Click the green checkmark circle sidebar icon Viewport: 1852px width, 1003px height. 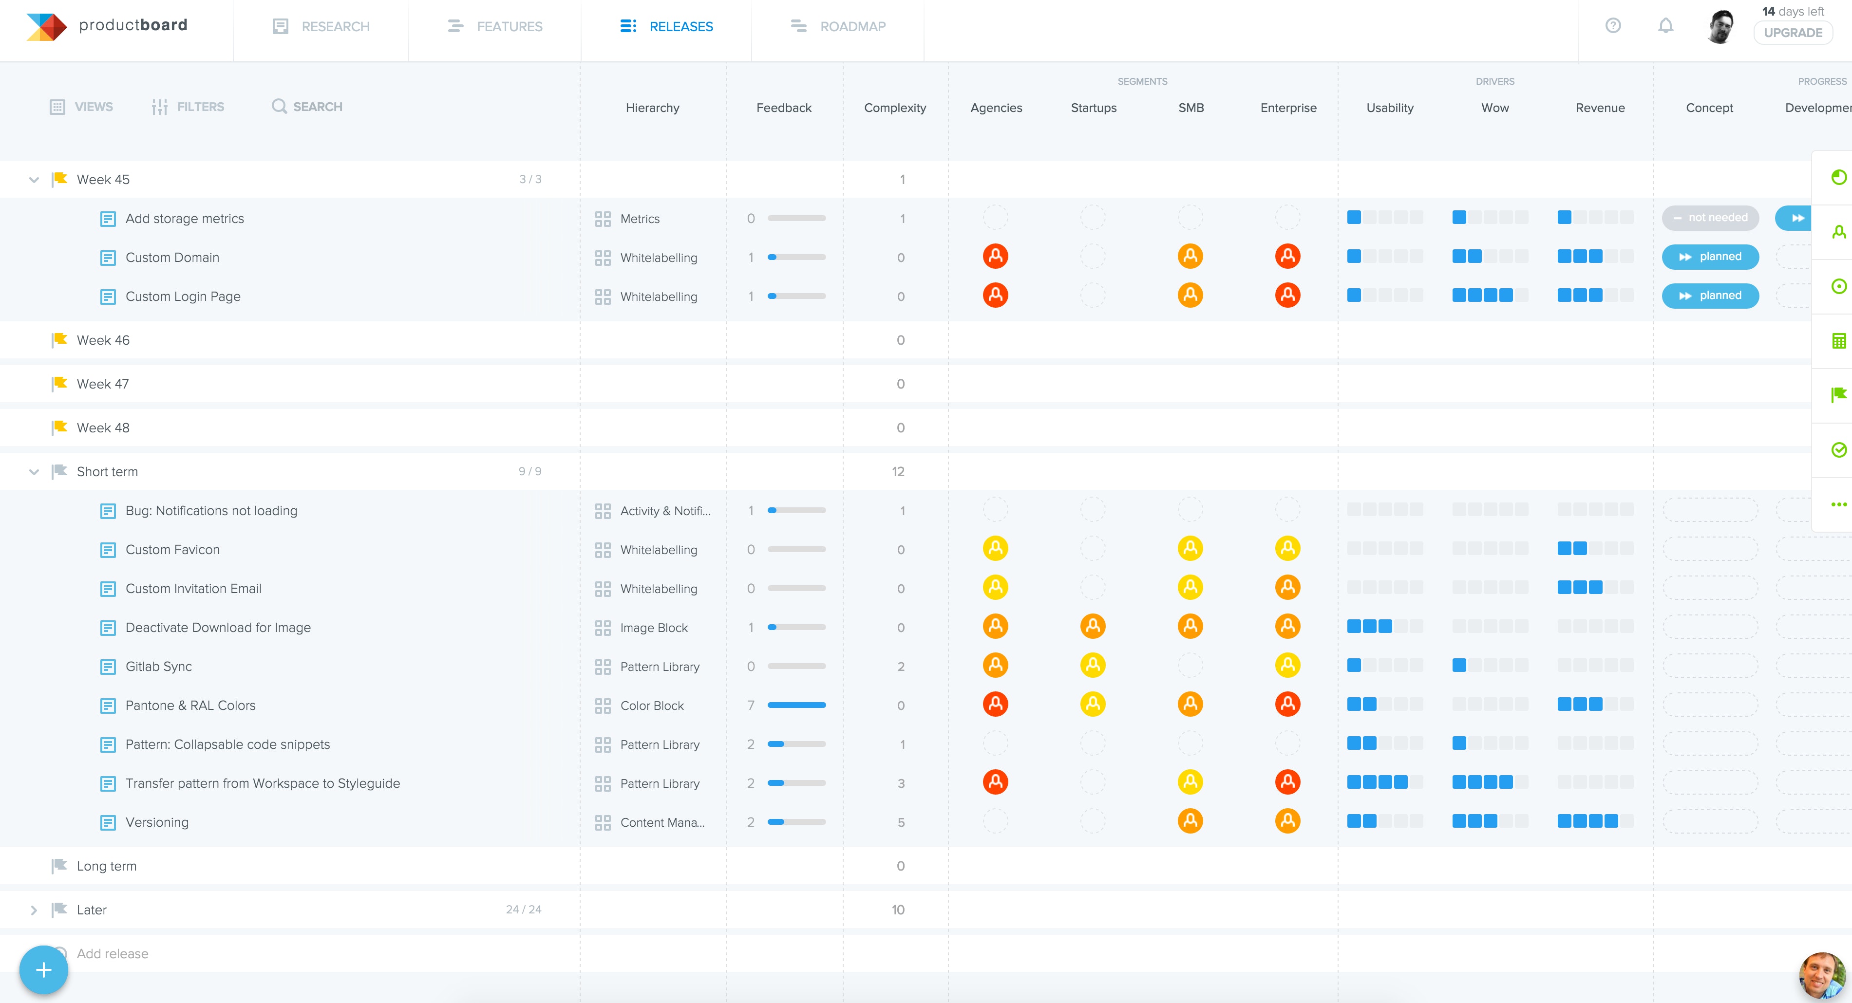click(1838, 450)
